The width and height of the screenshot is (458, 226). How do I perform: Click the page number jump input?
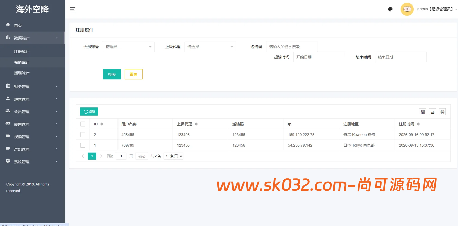[x=121, y=156]
